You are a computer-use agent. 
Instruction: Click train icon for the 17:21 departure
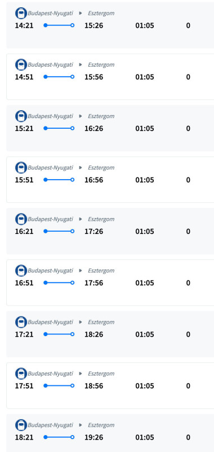(x=21, y=322)
